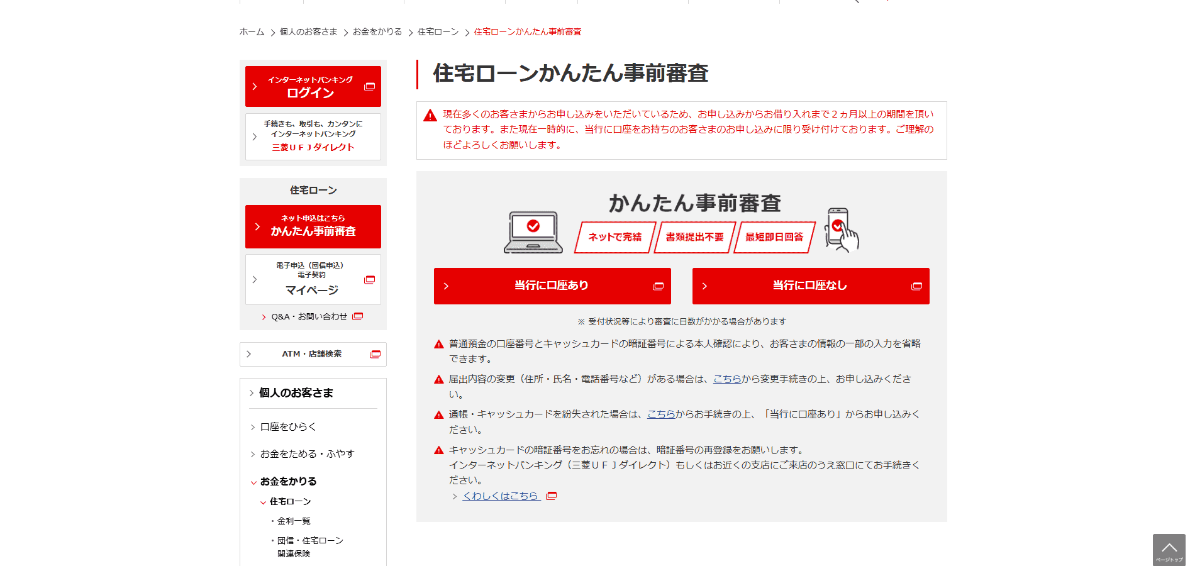Click the new-window icon next to くわしくはこちら
Screen dimensions: 1190x566
[x=552, y=496]
